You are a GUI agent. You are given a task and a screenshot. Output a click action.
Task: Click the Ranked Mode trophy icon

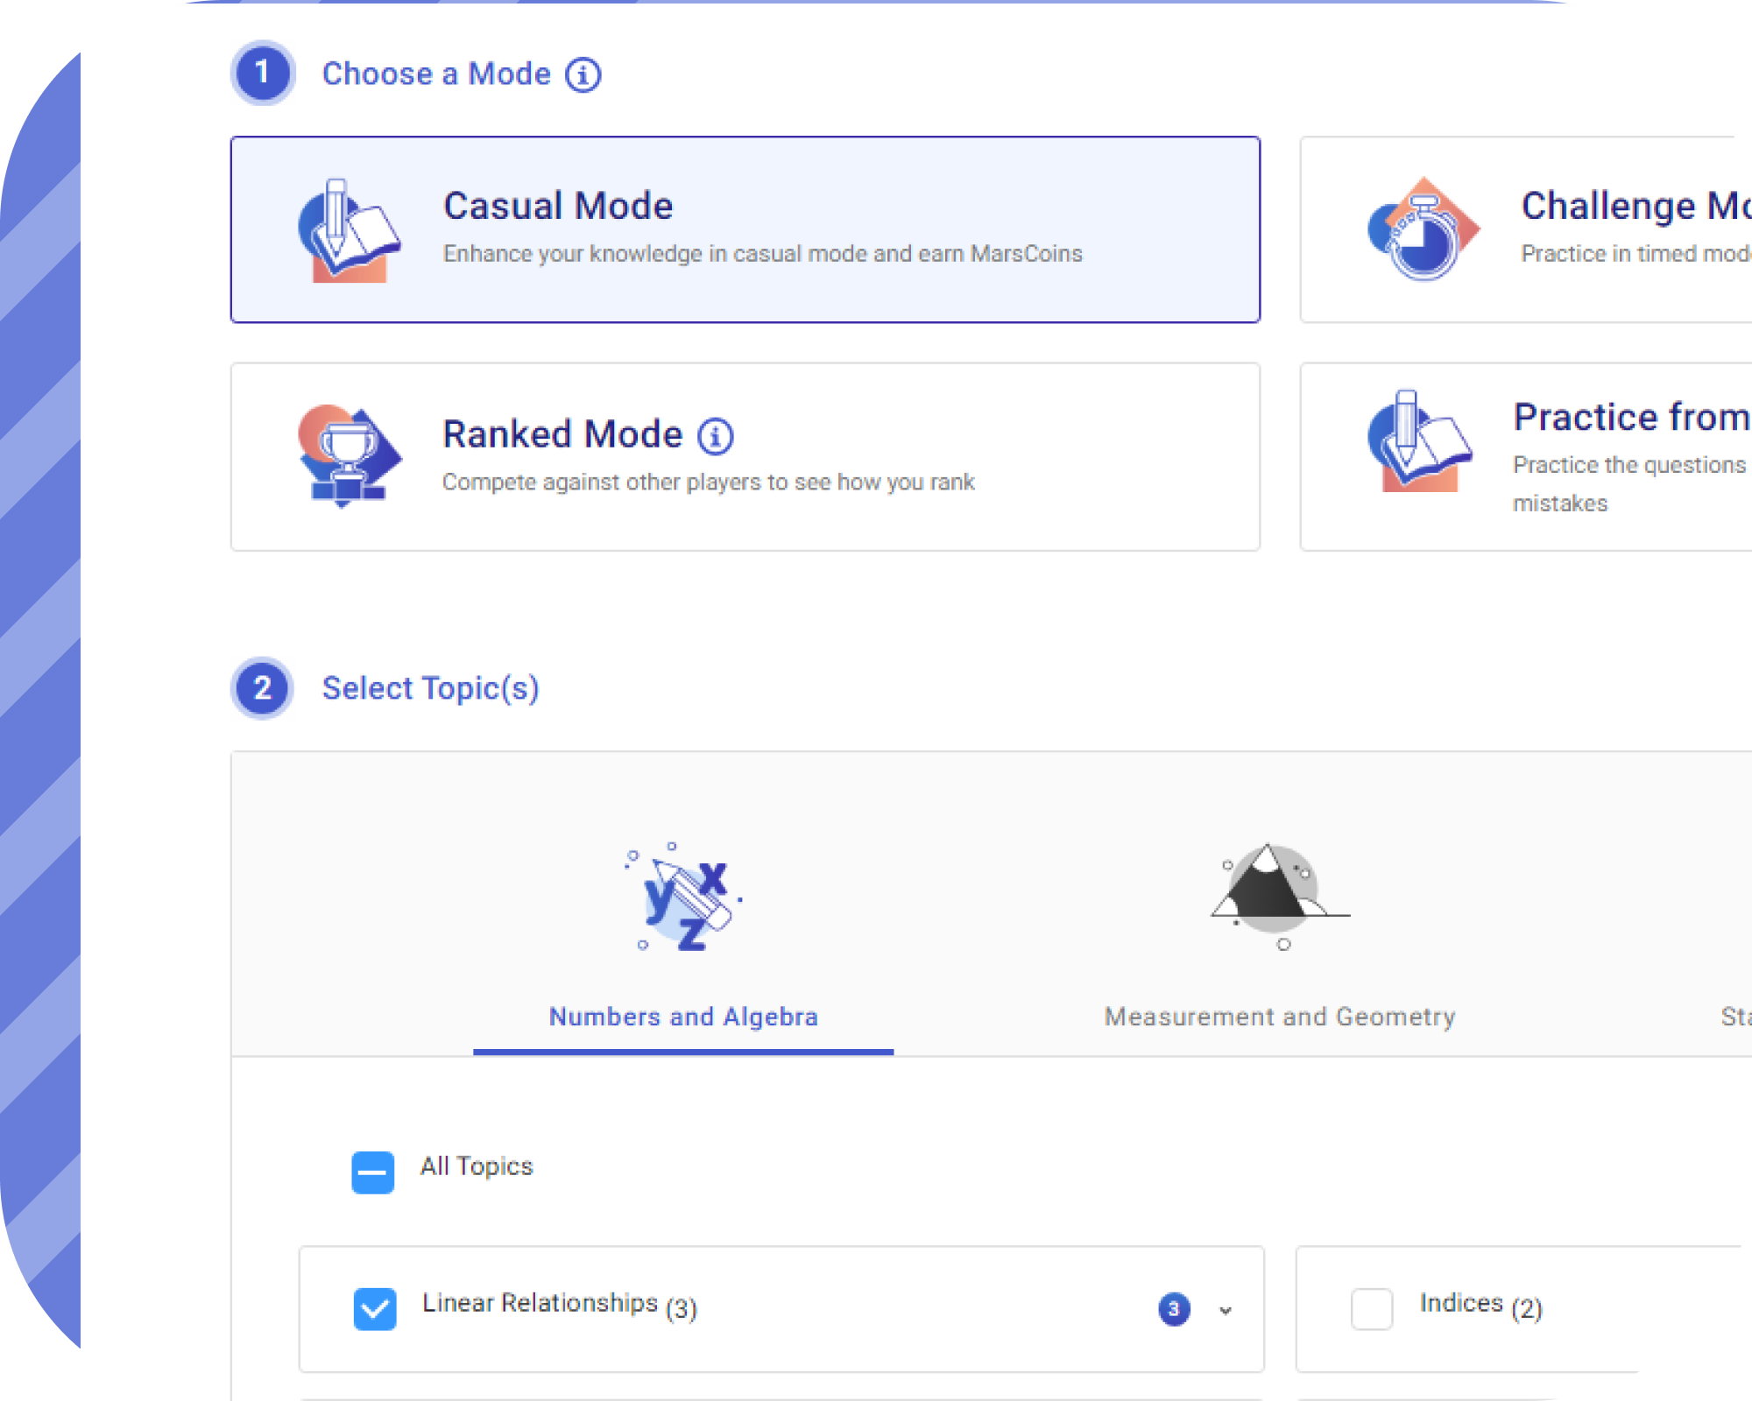[x=348, y=456]
